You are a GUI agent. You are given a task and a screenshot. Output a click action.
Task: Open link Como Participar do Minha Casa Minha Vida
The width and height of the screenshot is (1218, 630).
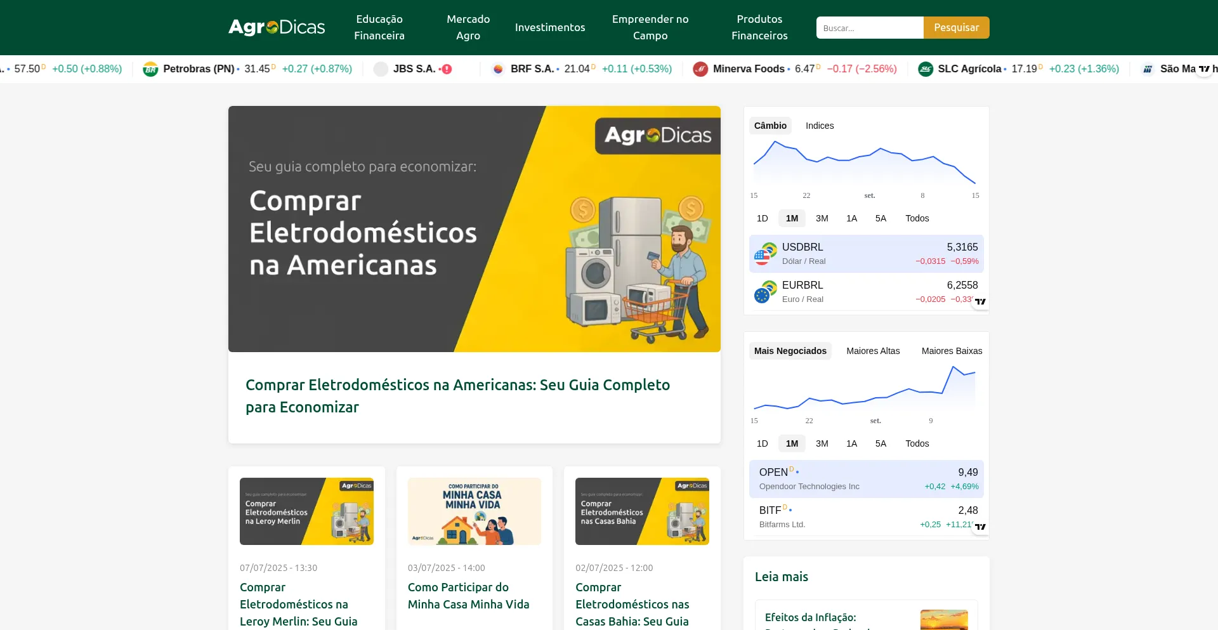pyautogui.click(x=468, y=596)
